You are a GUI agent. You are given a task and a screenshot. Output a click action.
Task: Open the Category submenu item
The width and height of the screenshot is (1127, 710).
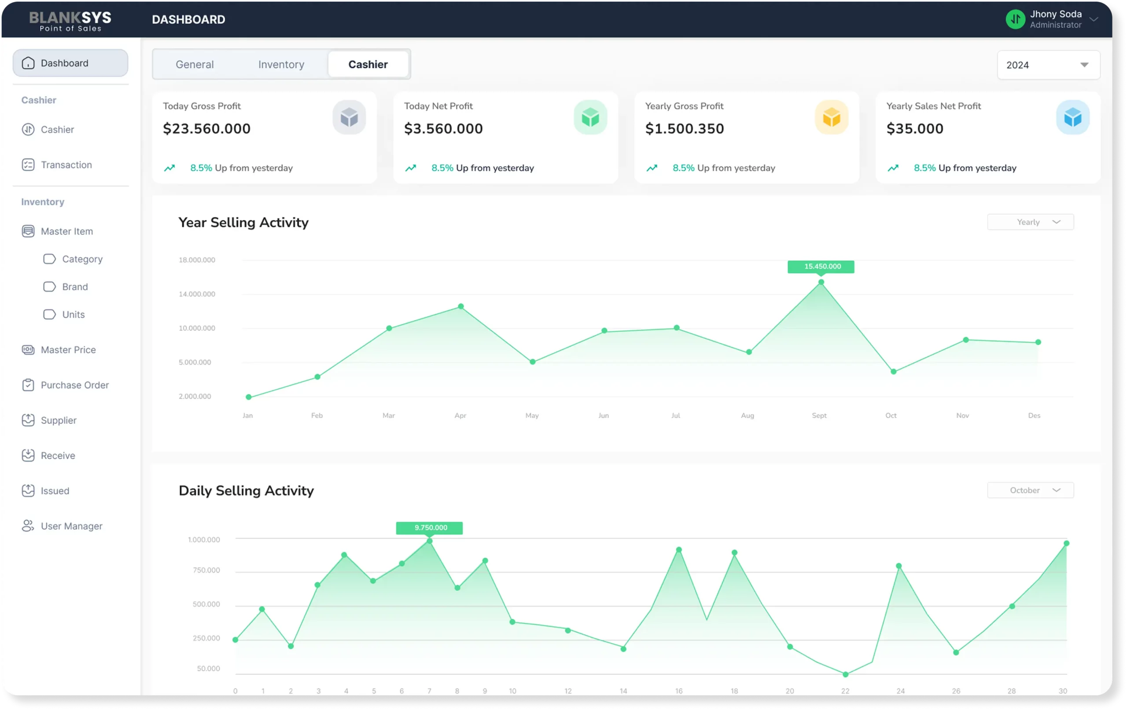click(x=82, y=259)
